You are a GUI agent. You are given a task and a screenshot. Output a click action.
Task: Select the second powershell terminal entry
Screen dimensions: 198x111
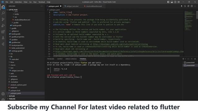tap(190, 65)
